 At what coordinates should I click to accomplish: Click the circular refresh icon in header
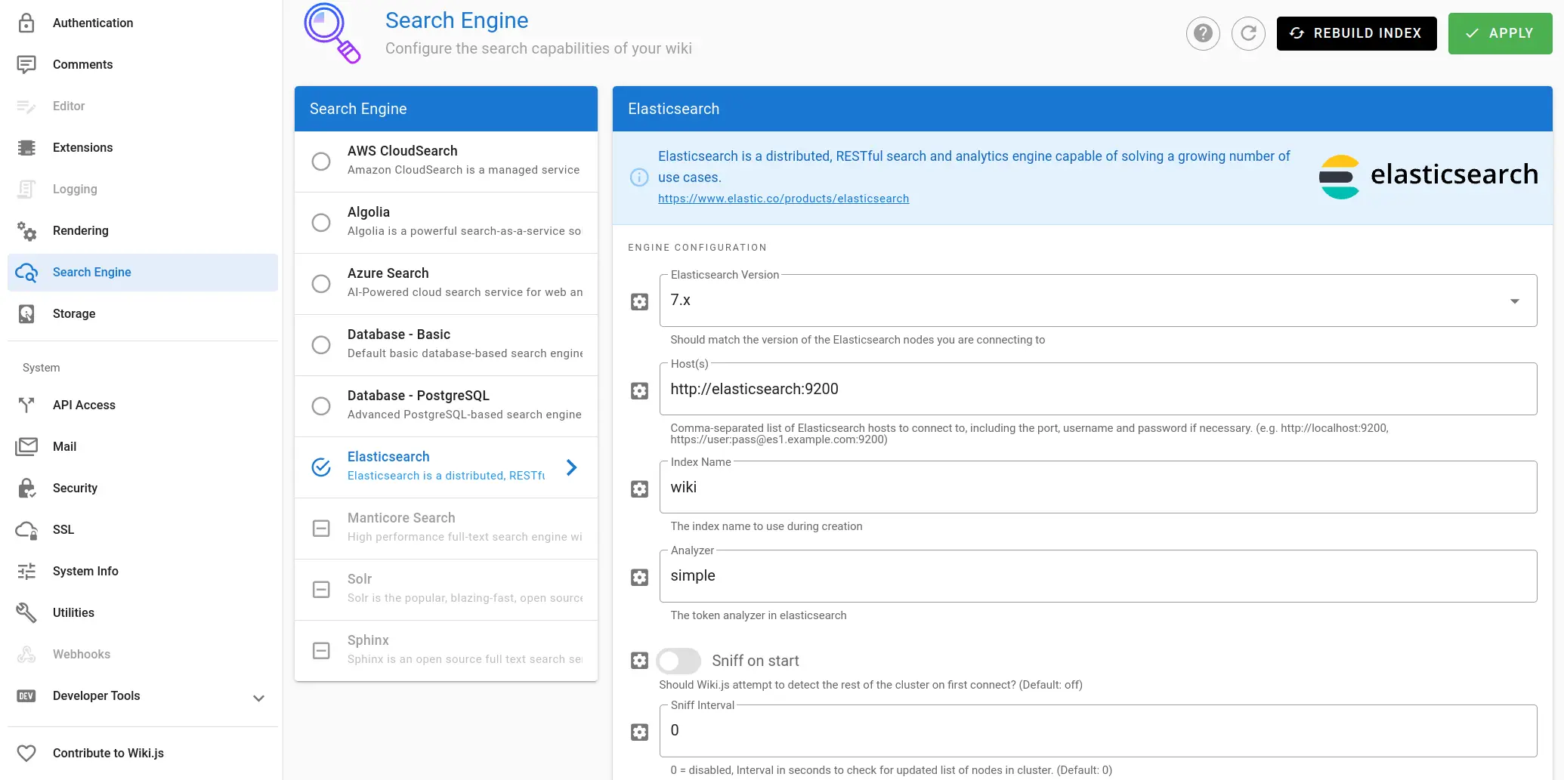(1248, 33)
